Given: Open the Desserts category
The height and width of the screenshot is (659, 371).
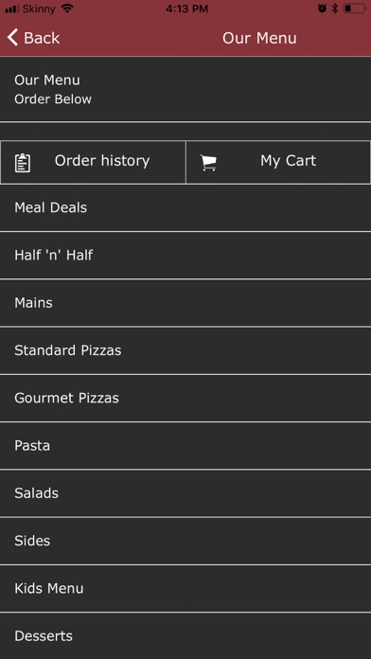Looking at the screenshot, I should coord(185,636).
